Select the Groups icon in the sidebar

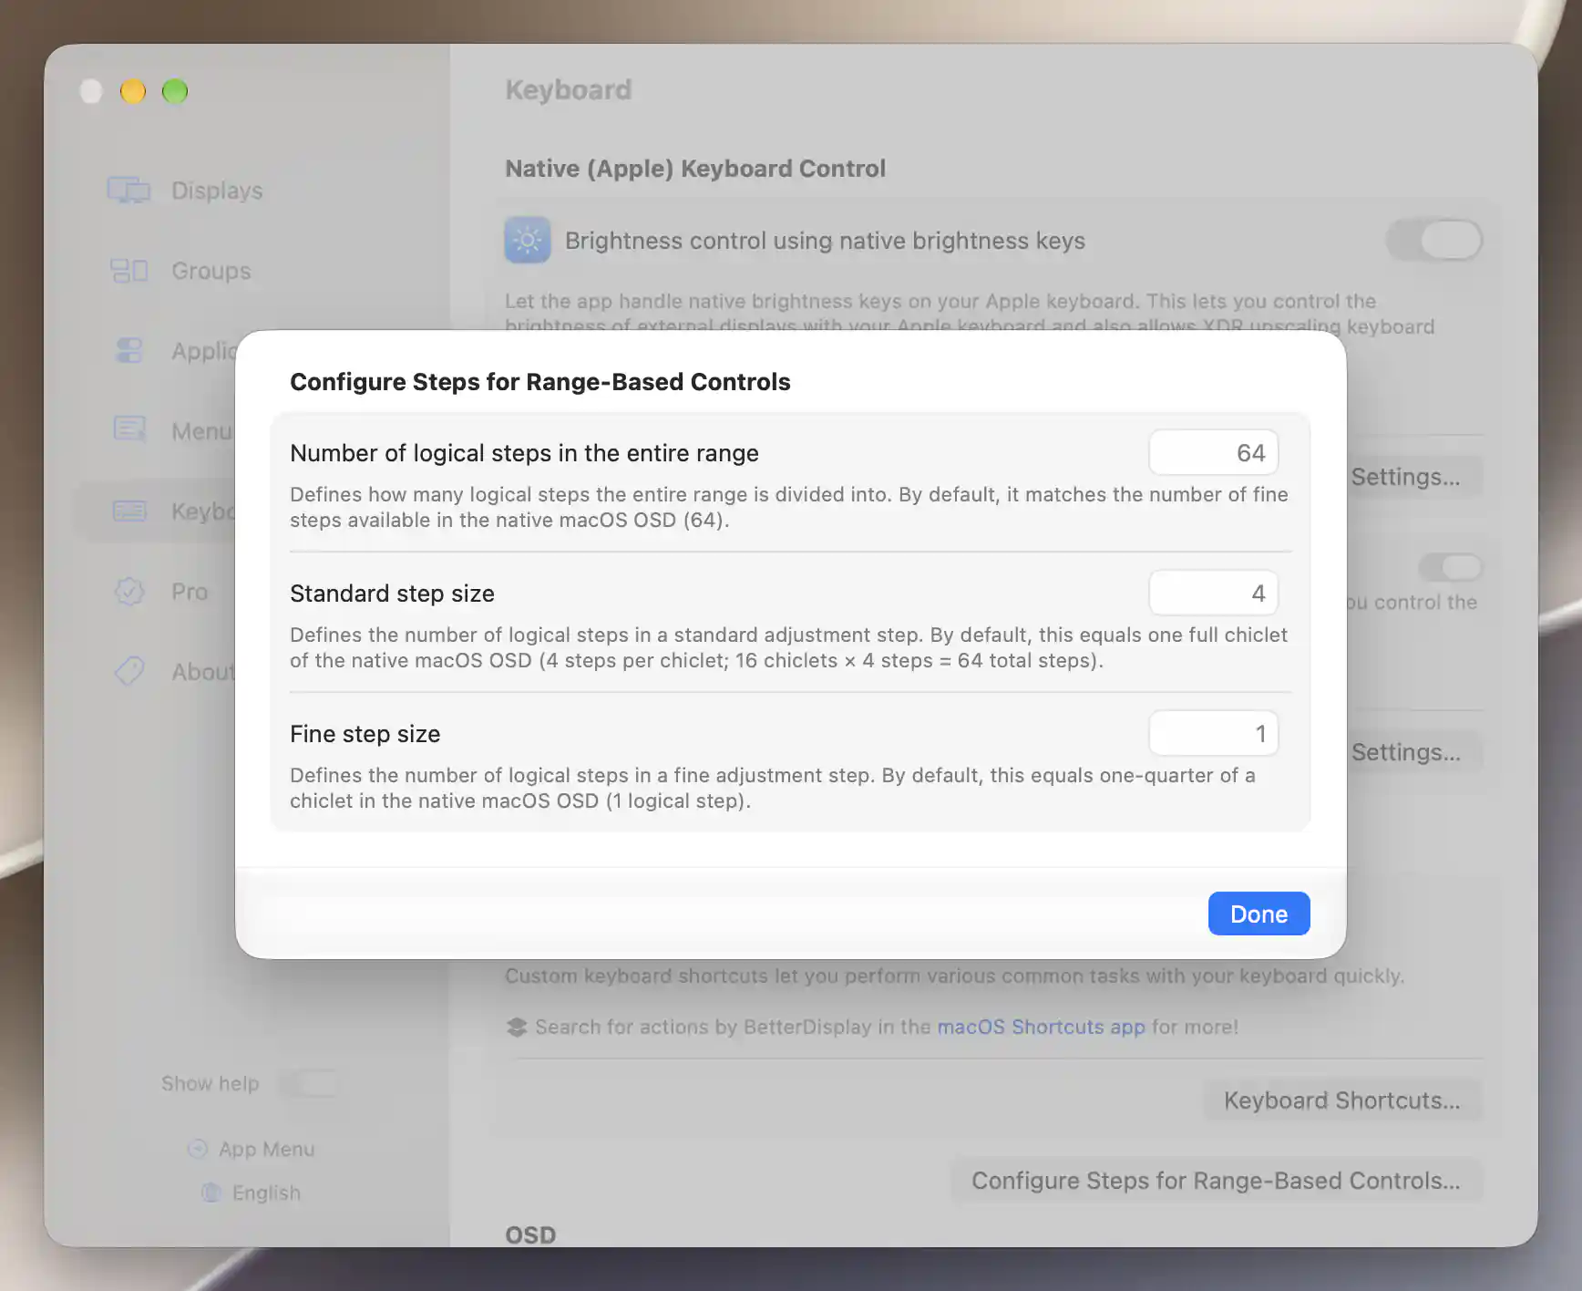click(x=128, y=271)
